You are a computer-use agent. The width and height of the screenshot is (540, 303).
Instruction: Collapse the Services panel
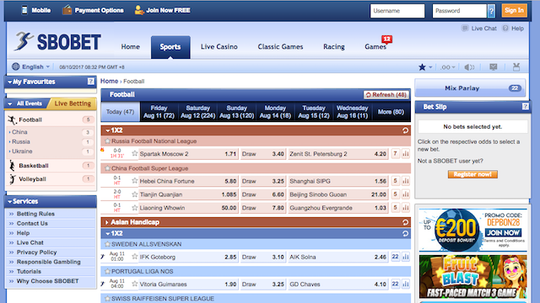coord(9,201)
